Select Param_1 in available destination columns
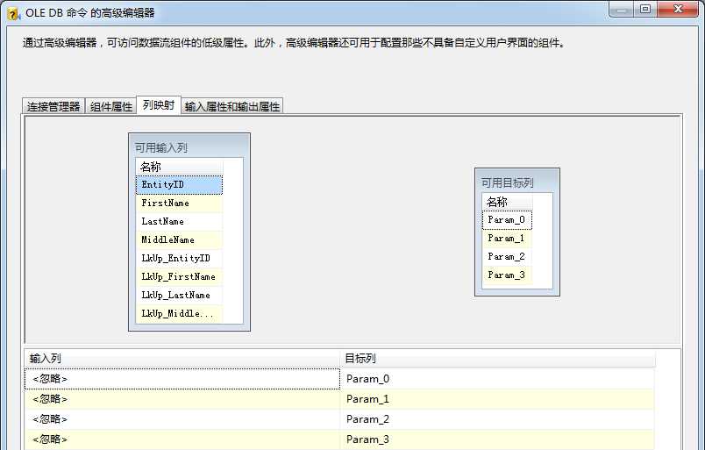Viewport: 705px width, 450px height. pos(507,238)
